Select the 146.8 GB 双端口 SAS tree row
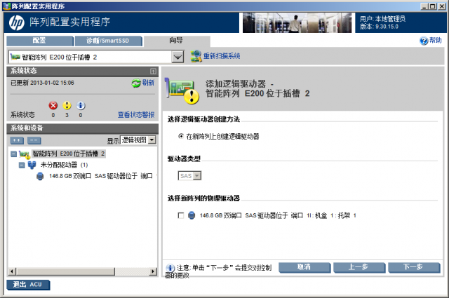The width and height of the screenshot is (449, 298). click(101, 176)
